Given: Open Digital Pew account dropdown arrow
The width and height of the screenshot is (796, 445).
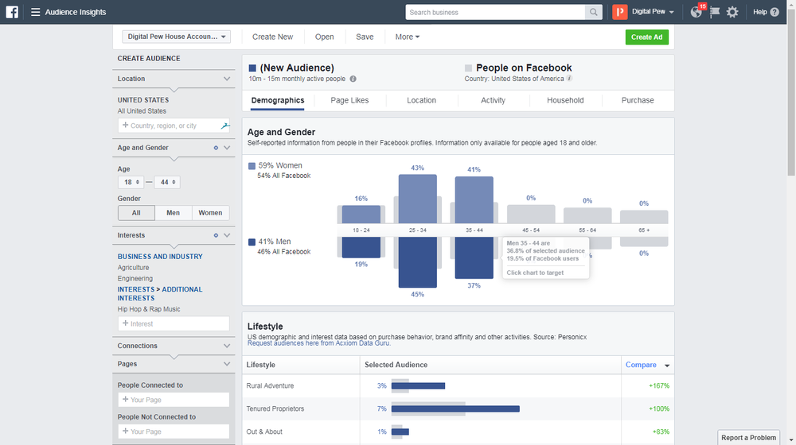Looking at the screenshot, I should 672,12.
